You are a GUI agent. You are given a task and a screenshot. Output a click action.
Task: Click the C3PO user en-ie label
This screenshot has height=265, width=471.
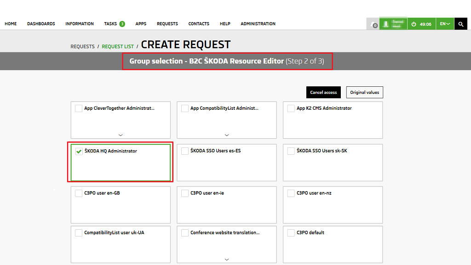point(207,193)
